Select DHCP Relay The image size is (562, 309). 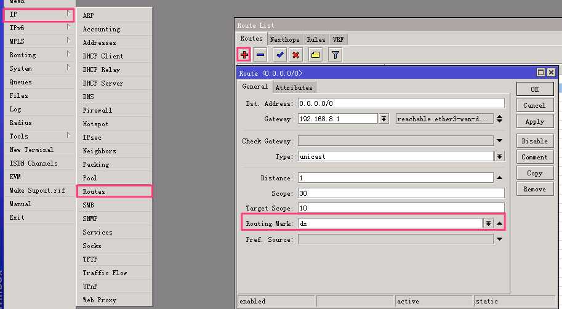point(114,70)
